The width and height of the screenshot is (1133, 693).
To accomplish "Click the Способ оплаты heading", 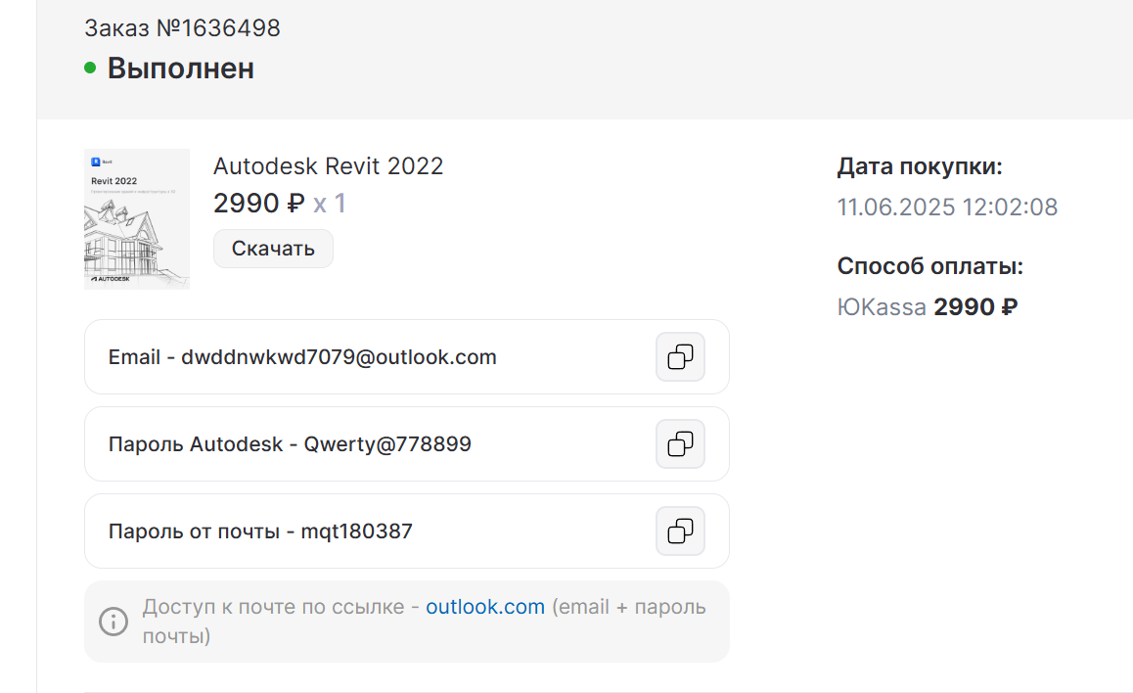I will coord(929,266).
